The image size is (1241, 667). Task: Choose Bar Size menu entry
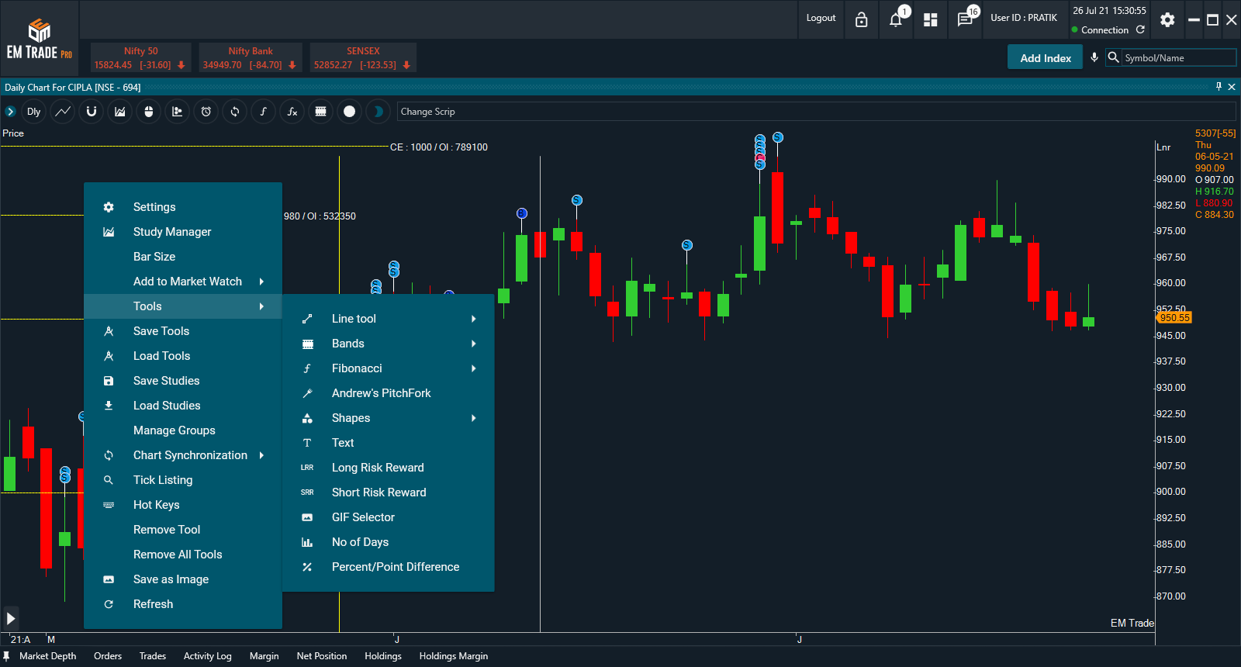[x=183, y=257]
